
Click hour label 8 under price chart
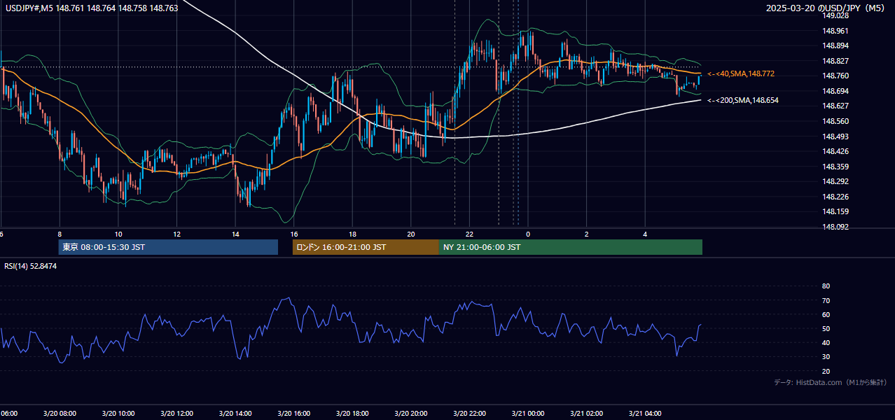click(60, 234)
